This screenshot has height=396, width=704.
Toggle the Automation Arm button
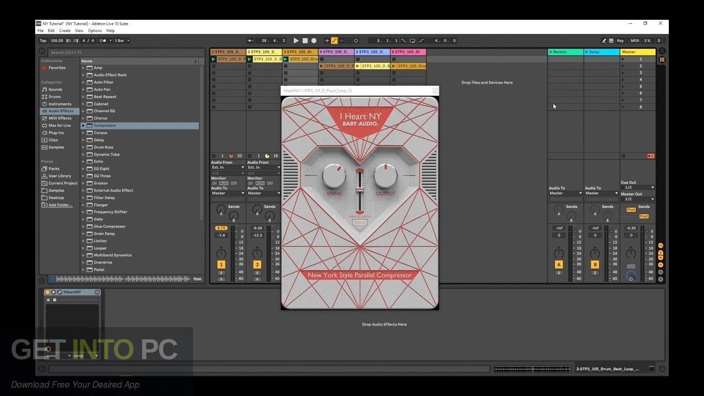pos(334,41)
